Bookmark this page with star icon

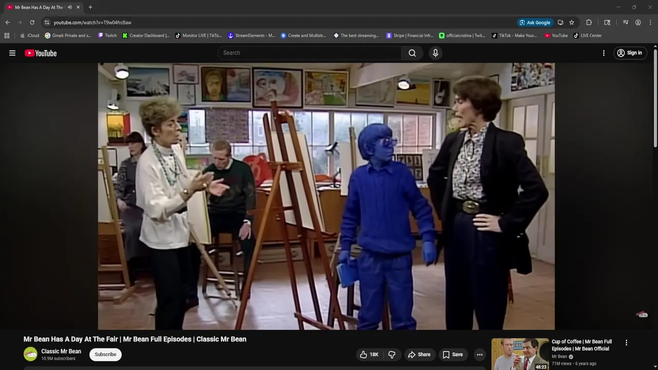(572, 23)
